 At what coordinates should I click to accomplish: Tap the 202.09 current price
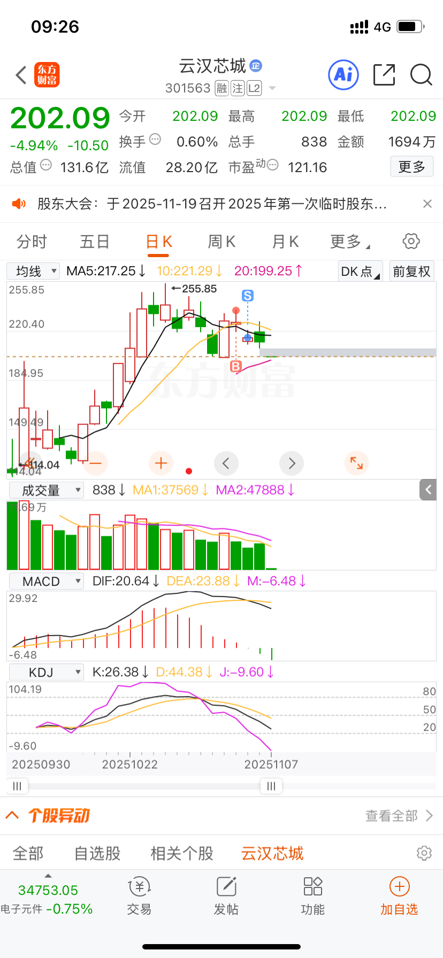pos(60,118)
